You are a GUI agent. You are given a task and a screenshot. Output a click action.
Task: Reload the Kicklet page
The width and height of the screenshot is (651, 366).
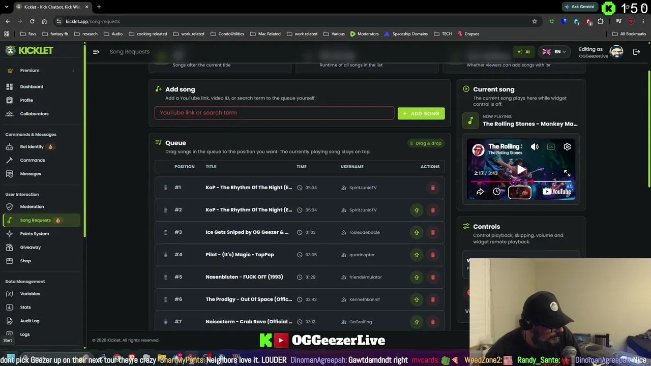(x=32, y=21)
